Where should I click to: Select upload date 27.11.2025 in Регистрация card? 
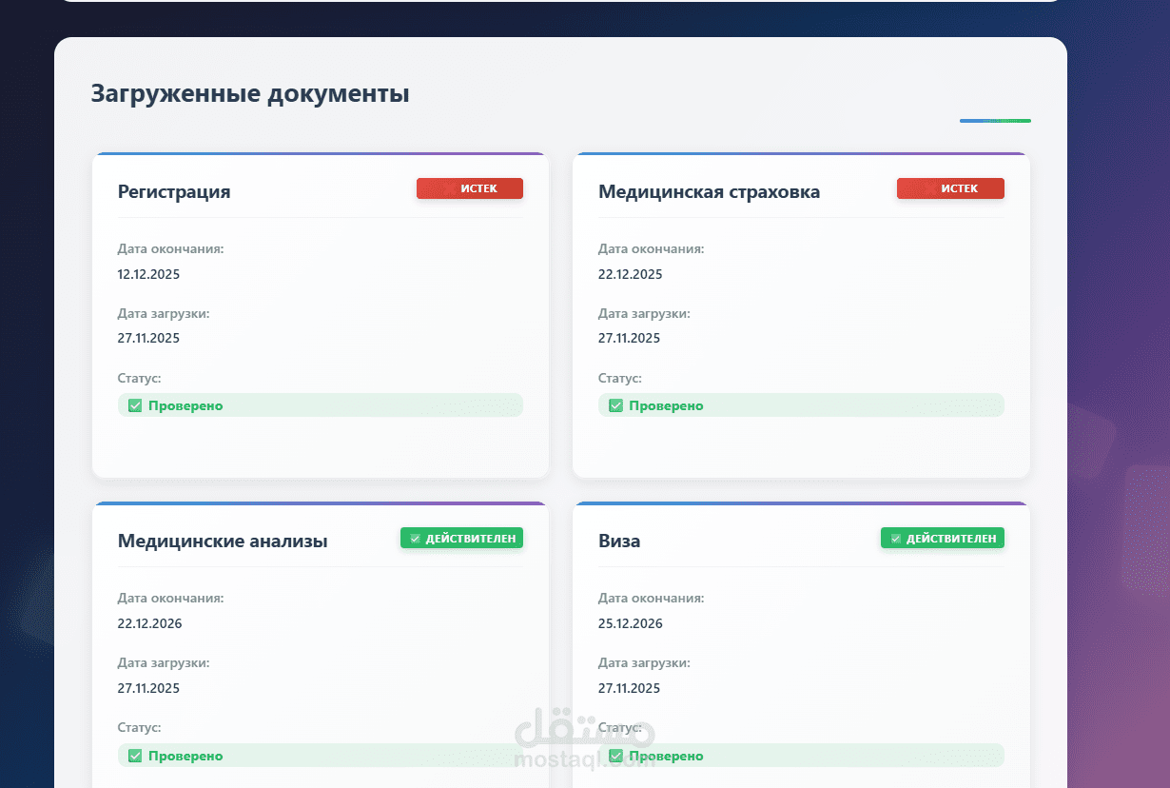[148, 338]
